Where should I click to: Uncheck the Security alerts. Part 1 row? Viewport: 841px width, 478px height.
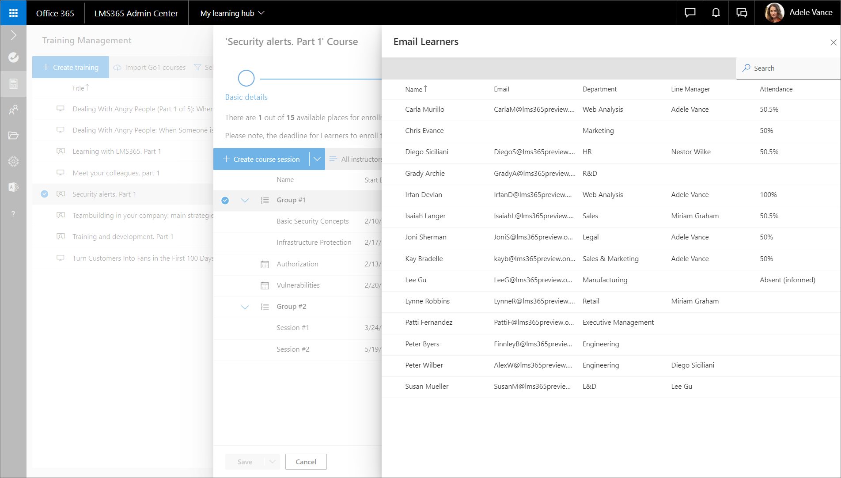point(45,194)
